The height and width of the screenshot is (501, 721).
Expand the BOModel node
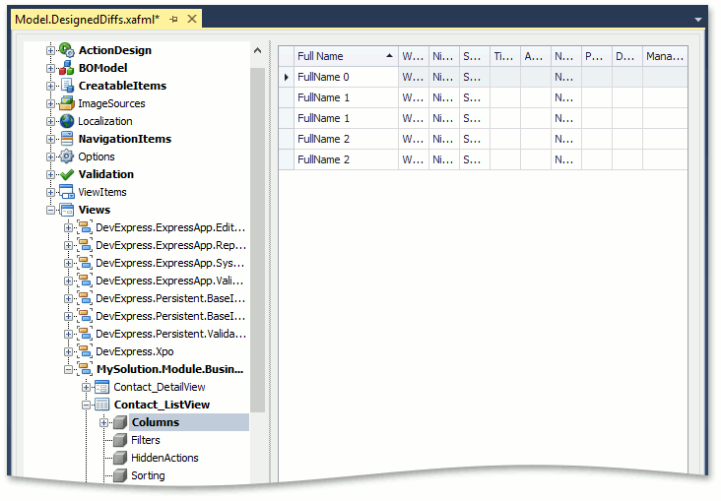coord(50,69)
